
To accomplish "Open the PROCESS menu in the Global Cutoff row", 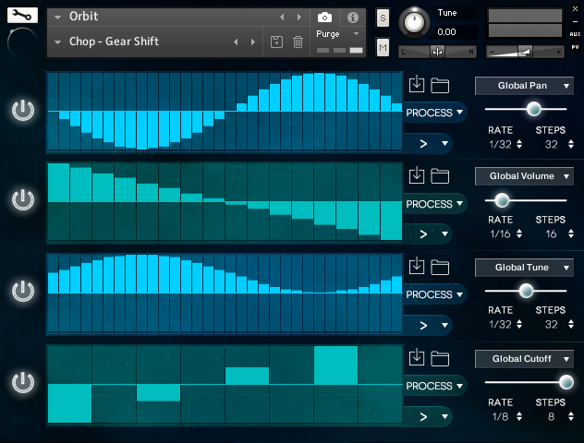I will 434,386.
